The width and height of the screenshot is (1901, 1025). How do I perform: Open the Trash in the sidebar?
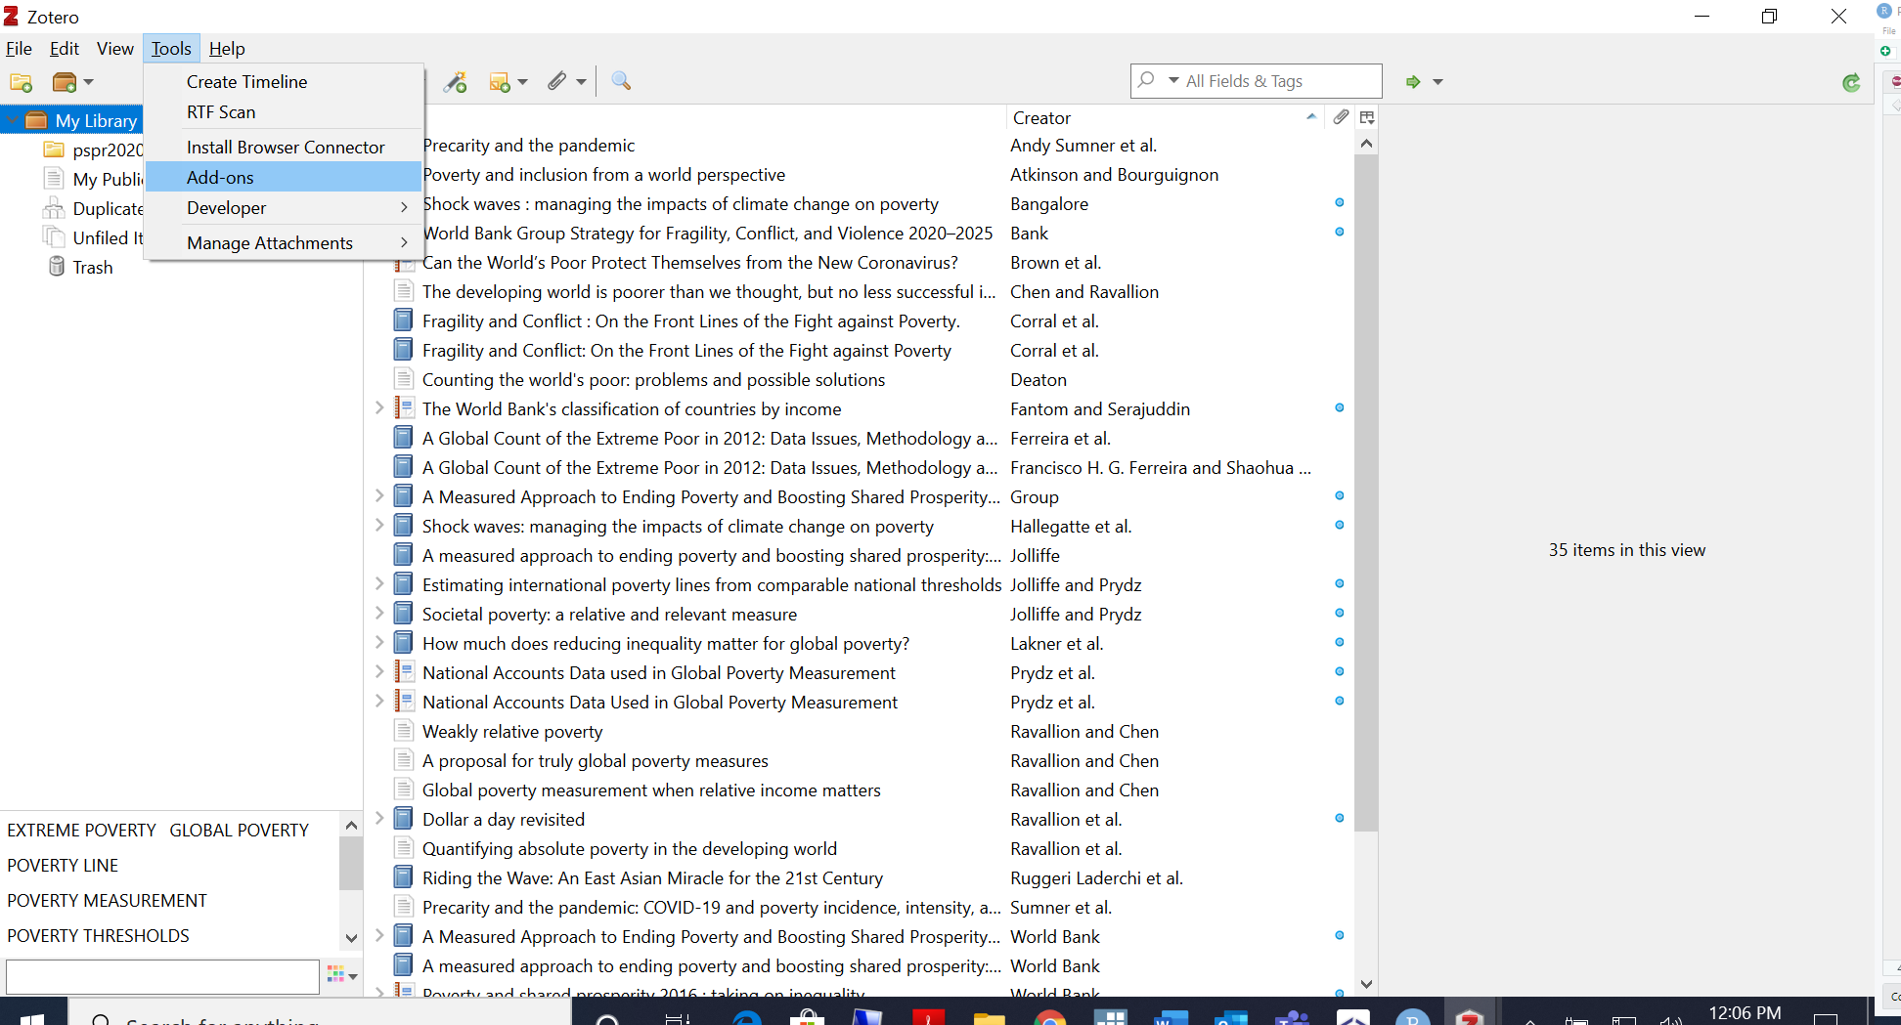tap(93, 267)
